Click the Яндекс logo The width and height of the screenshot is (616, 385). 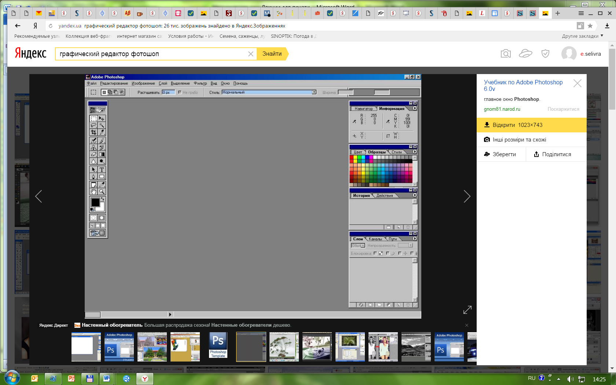pos(30,54)
